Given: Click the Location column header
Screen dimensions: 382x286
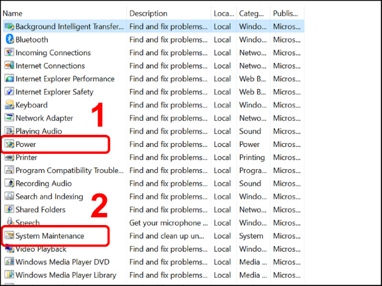Looking at the screenshot, I should pyautogui.click(x=223, y=13).
